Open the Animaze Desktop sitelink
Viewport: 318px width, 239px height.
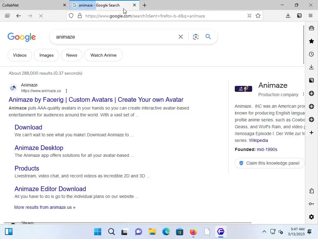pos(39,148)
